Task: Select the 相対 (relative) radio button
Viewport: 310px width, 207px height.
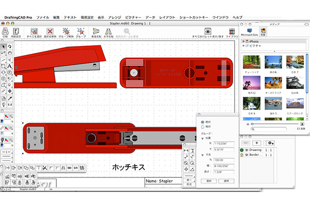Action: (202, 127)
